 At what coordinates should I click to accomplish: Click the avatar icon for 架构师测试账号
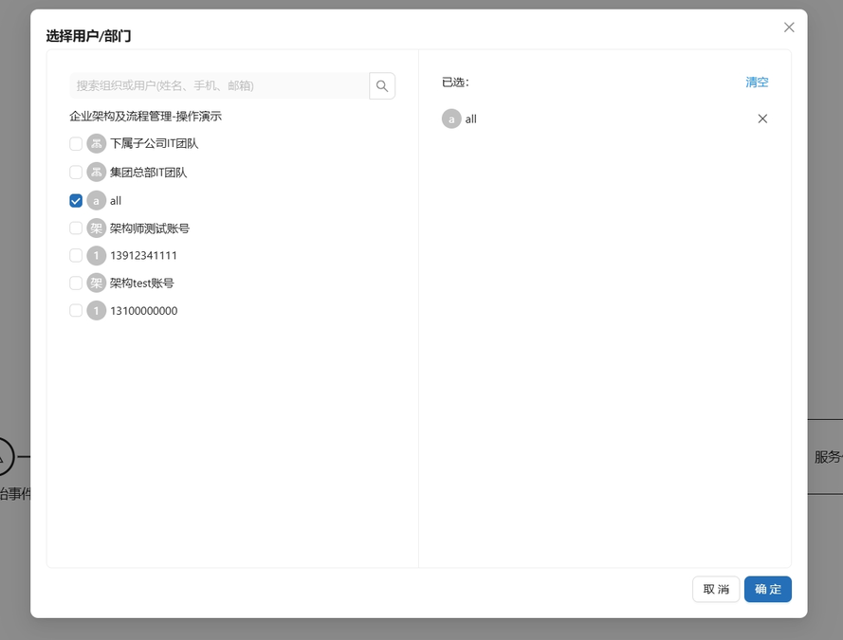(96, 228)
